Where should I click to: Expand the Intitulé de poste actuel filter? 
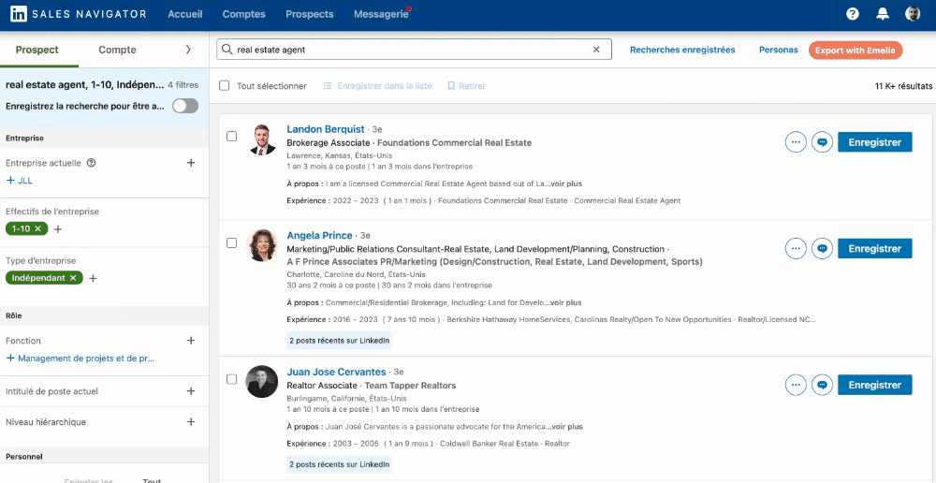click(191, 391)
